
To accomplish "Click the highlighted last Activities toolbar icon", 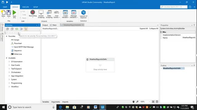I will (26, 29).
